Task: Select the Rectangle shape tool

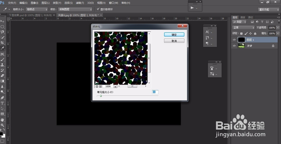Action: [x=2, y=114]
